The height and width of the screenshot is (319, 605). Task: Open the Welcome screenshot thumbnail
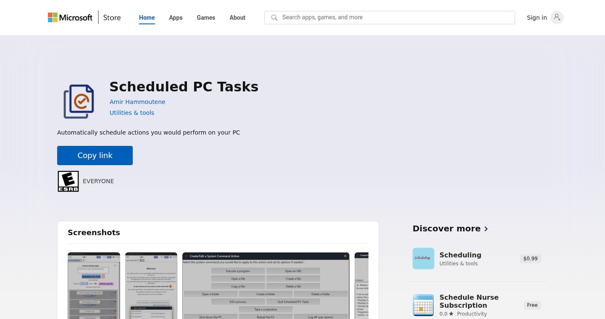click(151, 285)
